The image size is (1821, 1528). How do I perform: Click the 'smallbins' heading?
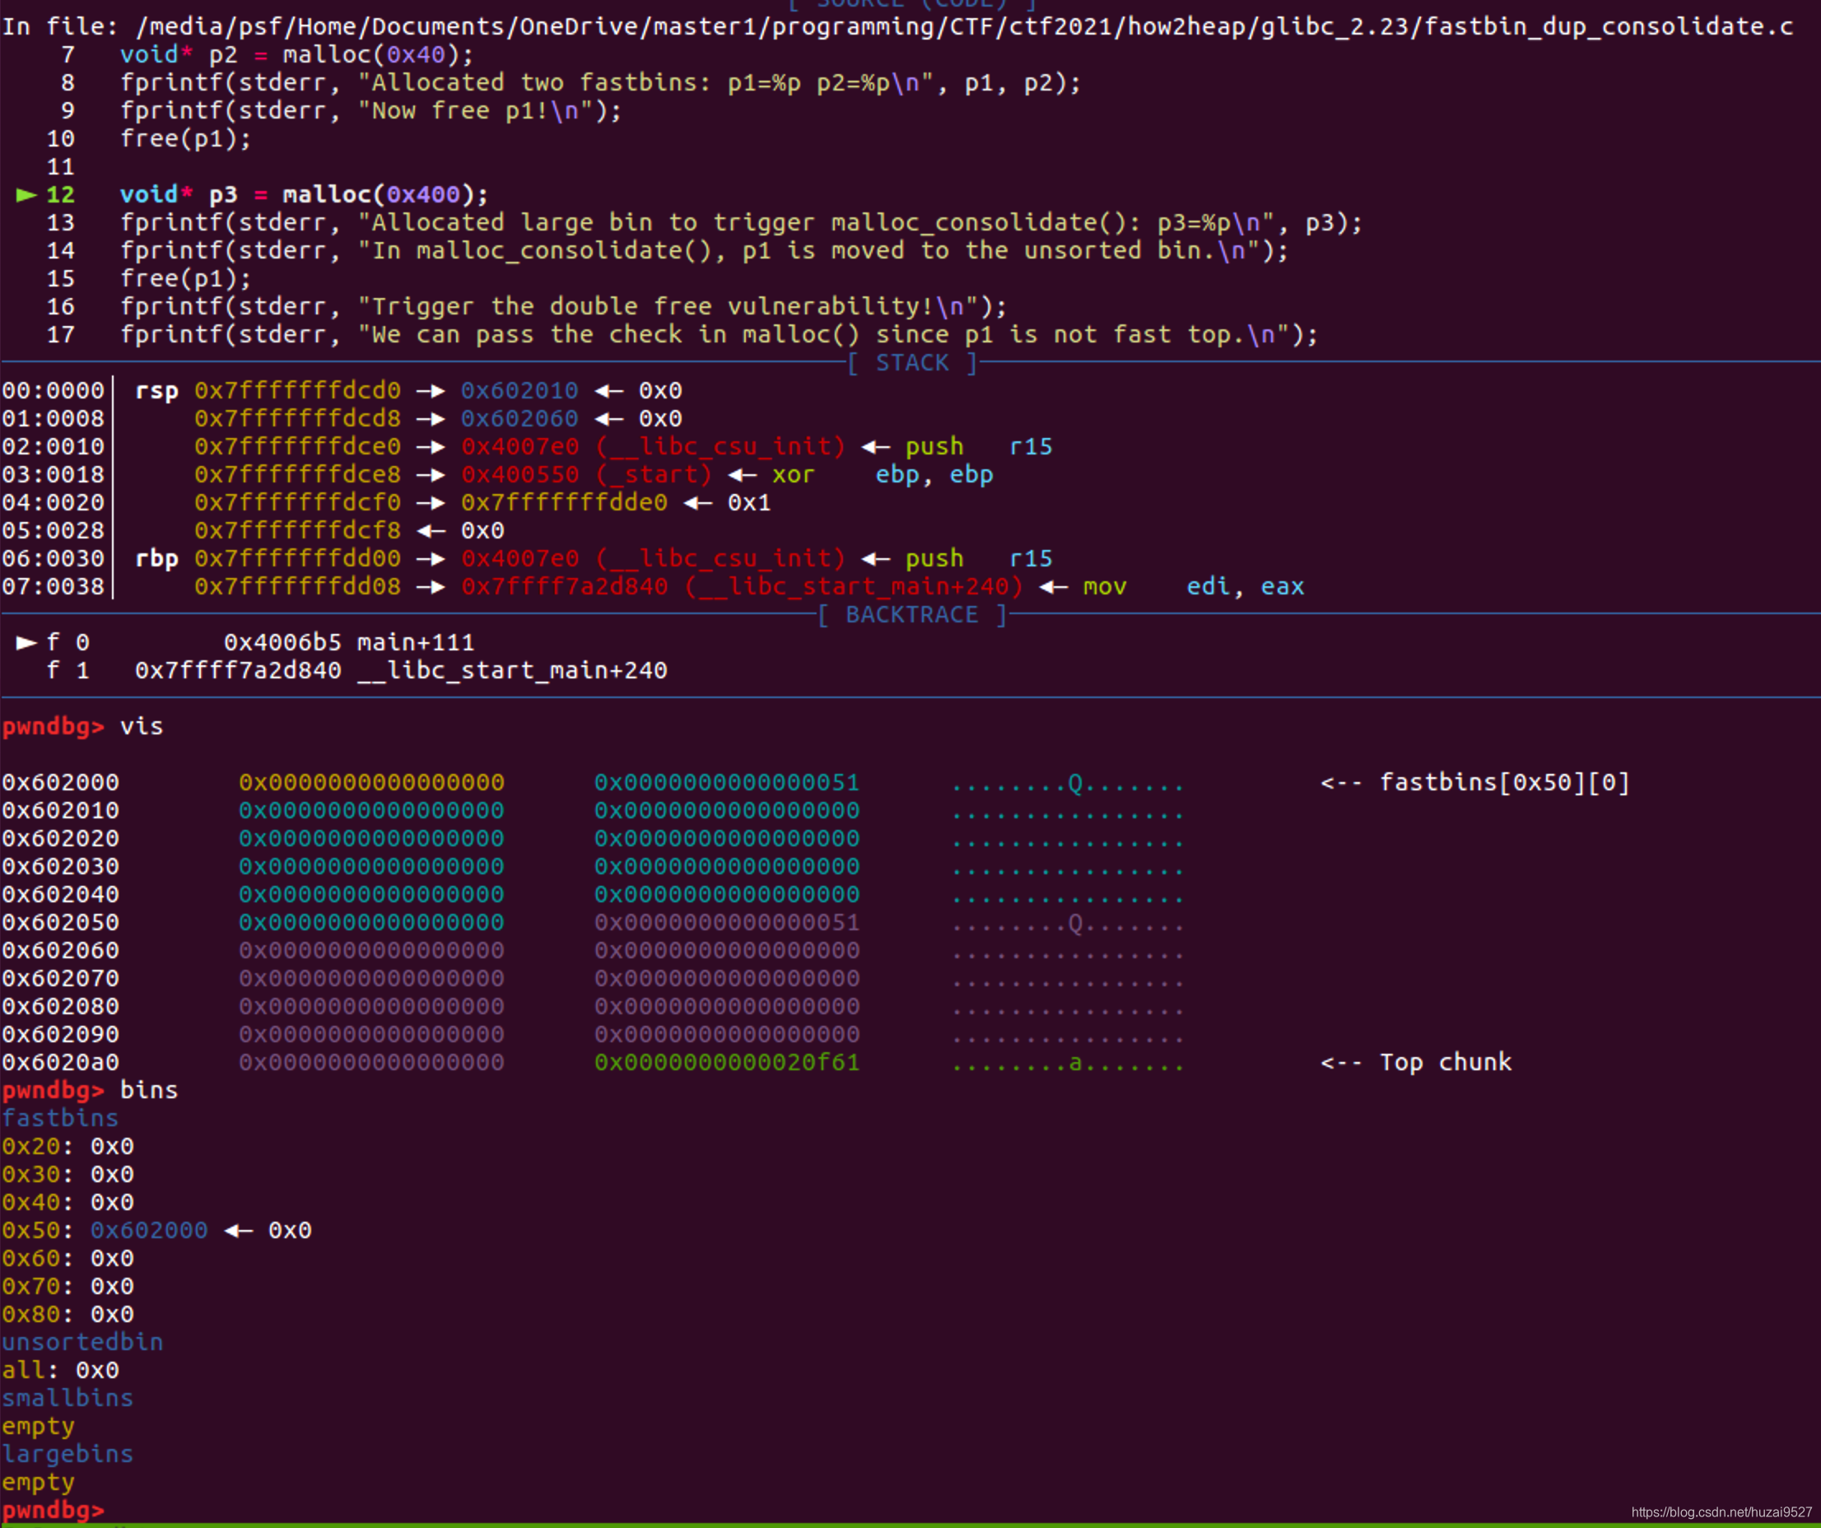[x=68, y=1398]
